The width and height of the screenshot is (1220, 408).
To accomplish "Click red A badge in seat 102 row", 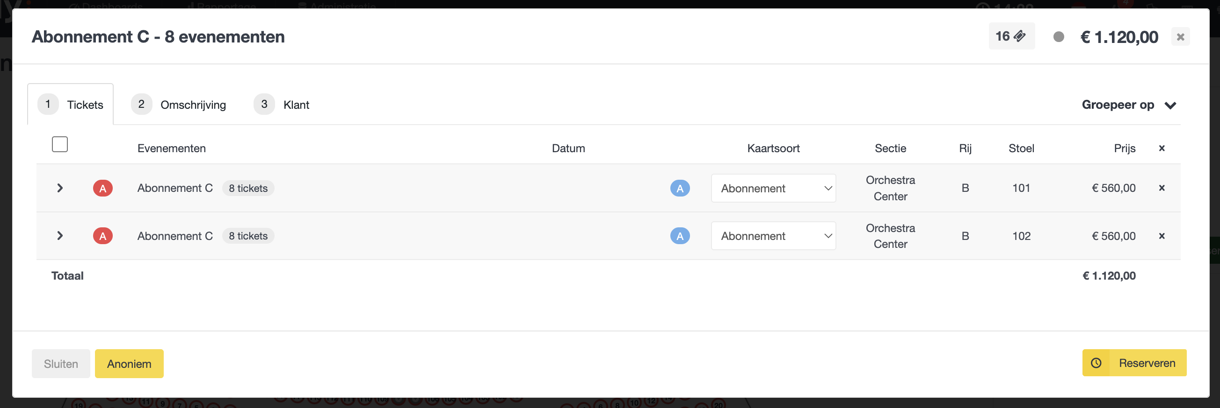I will coord(103,236).
